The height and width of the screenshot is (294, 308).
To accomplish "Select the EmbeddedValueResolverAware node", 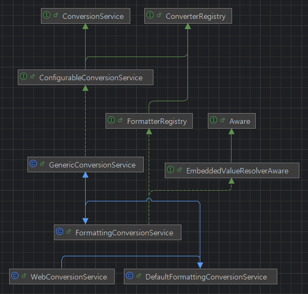I will 232,171.
